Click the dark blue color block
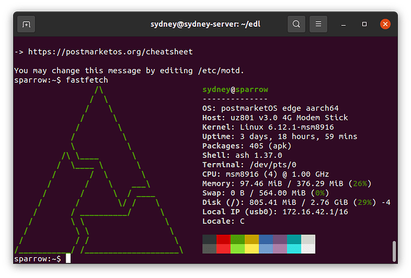The width and height of the screenshot is (411, 278). click(x=266, y=239)
